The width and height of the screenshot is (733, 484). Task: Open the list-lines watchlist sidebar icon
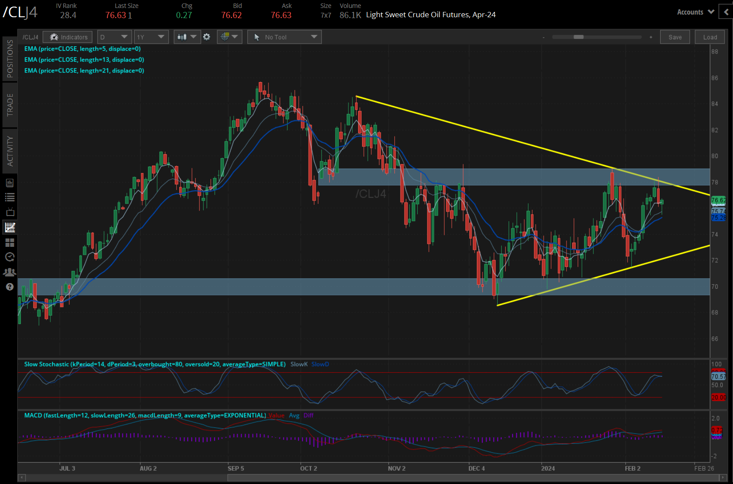coord(10,197)
